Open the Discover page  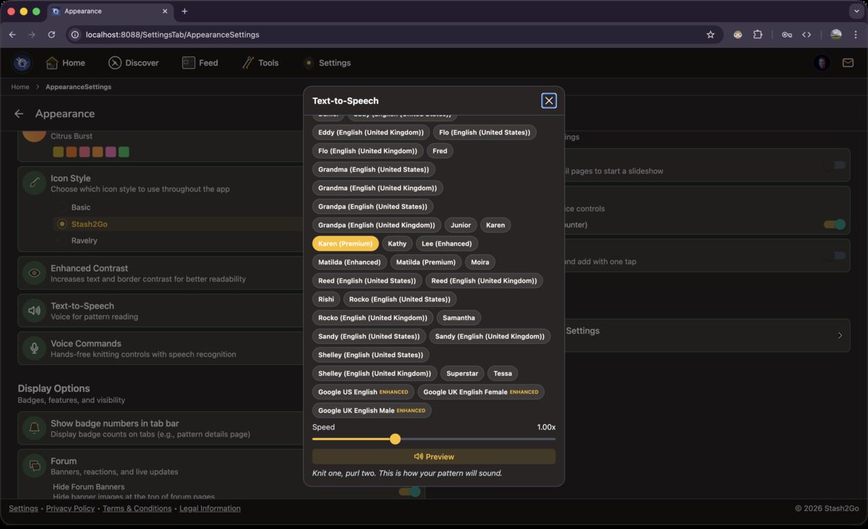click(x=134, y=63)
